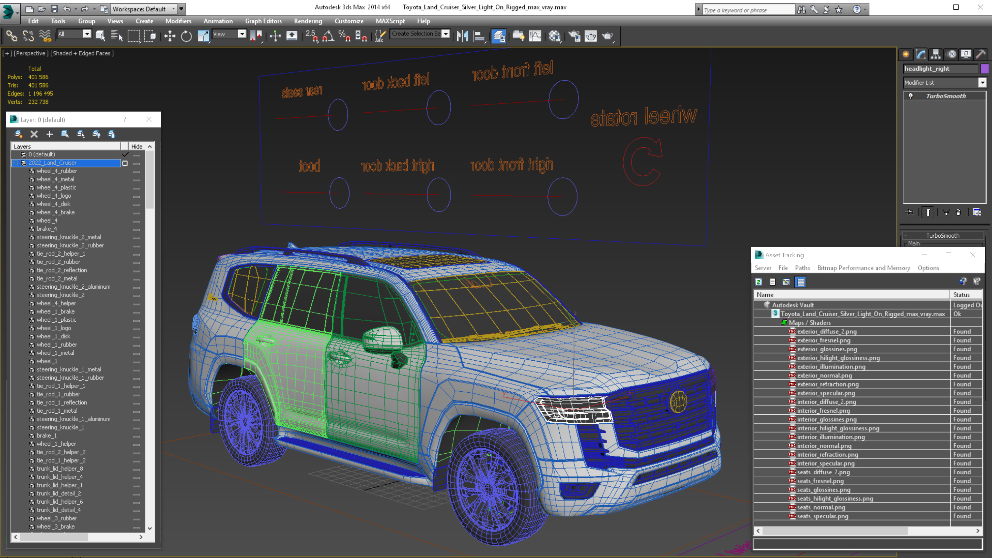Viewport: 992px width, 558px height.
Task: Toggle hide for wheel_1_disk
Action: [136, 337]
